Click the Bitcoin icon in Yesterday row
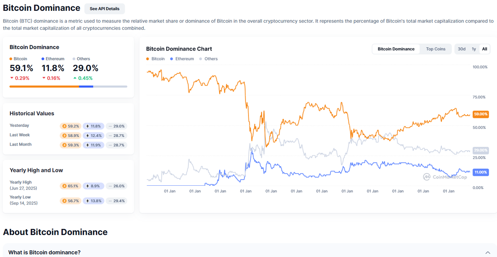The width and height of the screenshot is (497, 257). [64, 126]
